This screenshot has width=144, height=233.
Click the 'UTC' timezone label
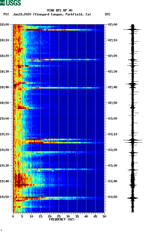pos(108,14)
